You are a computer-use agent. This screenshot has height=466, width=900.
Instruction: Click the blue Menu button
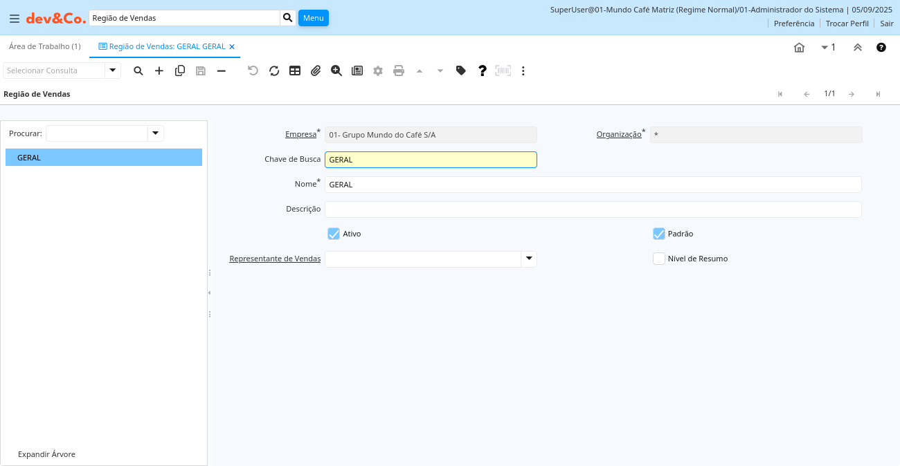point(314,18)
